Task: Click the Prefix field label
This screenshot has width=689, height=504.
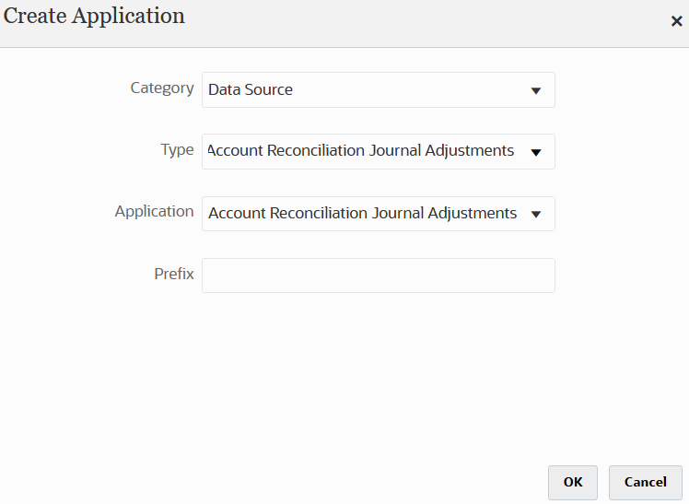Action: pos(174,274)
